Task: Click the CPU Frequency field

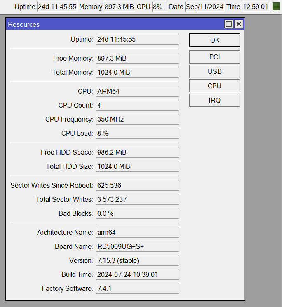Action: point(137,119)
